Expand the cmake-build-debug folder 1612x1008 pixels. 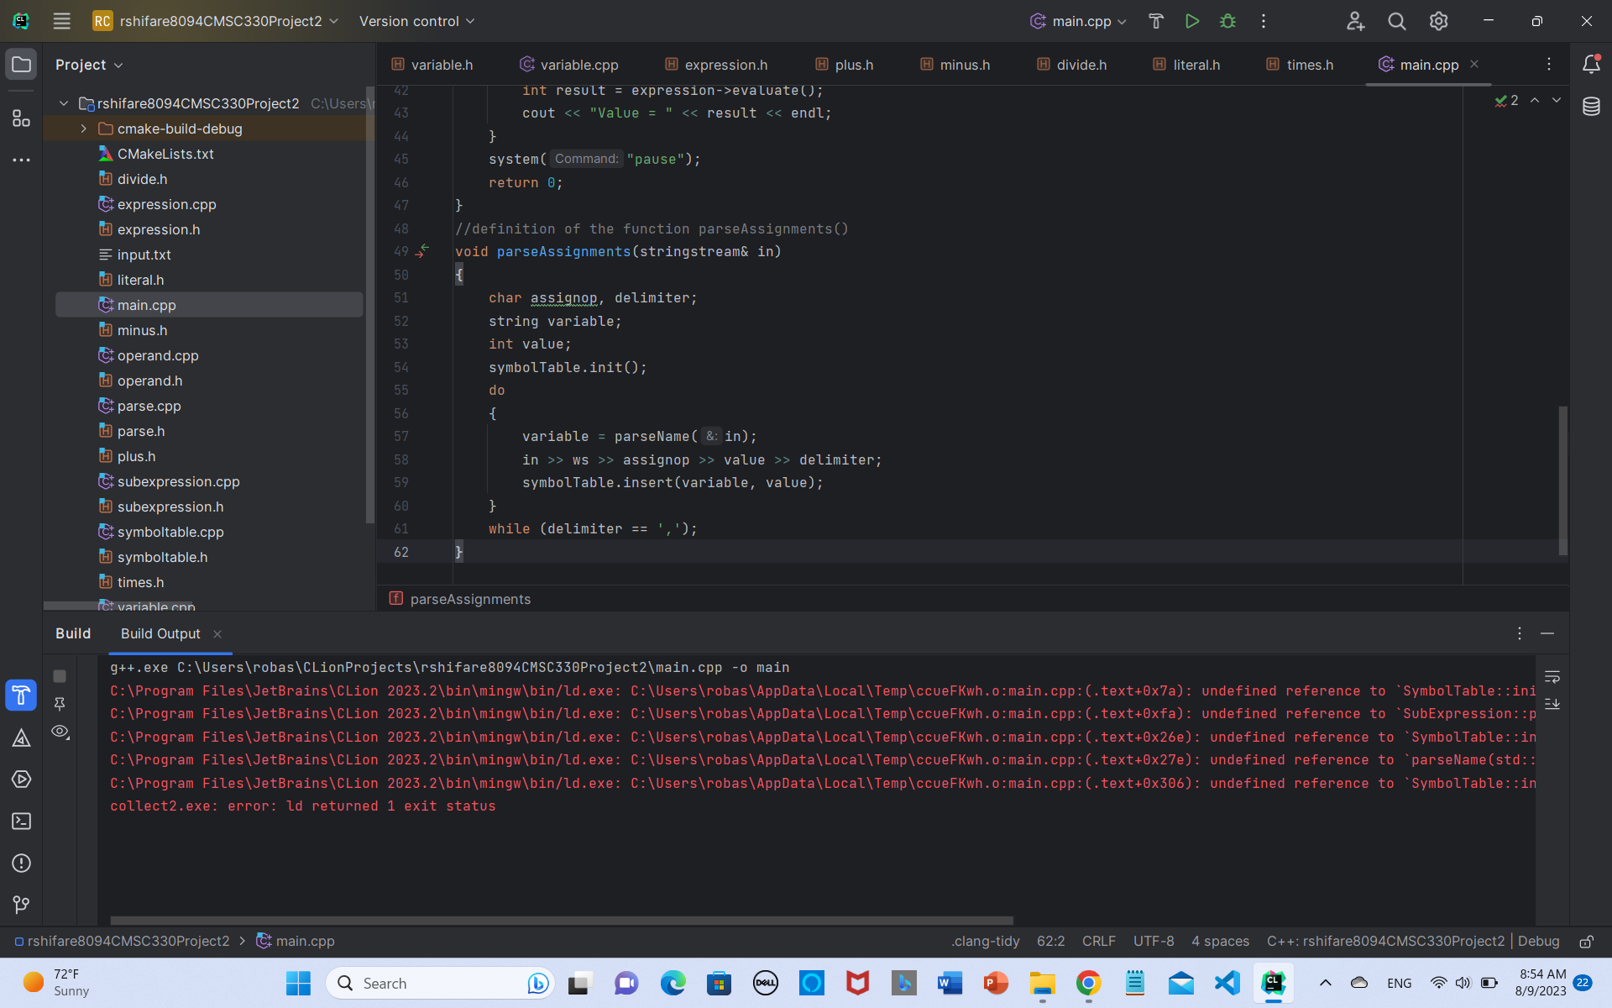pyautogui.click(x=83, y=129)
